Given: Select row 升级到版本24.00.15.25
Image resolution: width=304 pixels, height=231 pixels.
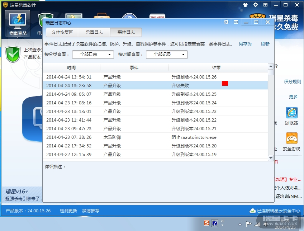Looking at the screenshot, I should pos(155,94).
